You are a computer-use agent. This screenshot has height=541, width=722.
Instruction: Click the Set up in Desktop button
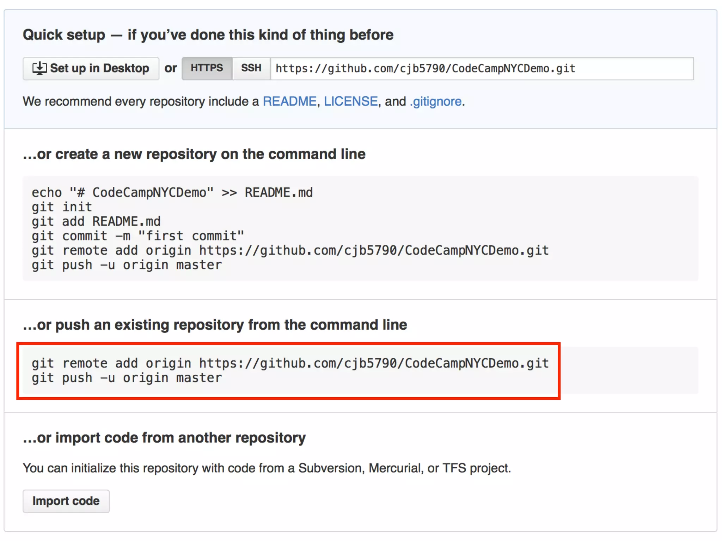click(x=91, y=68)
